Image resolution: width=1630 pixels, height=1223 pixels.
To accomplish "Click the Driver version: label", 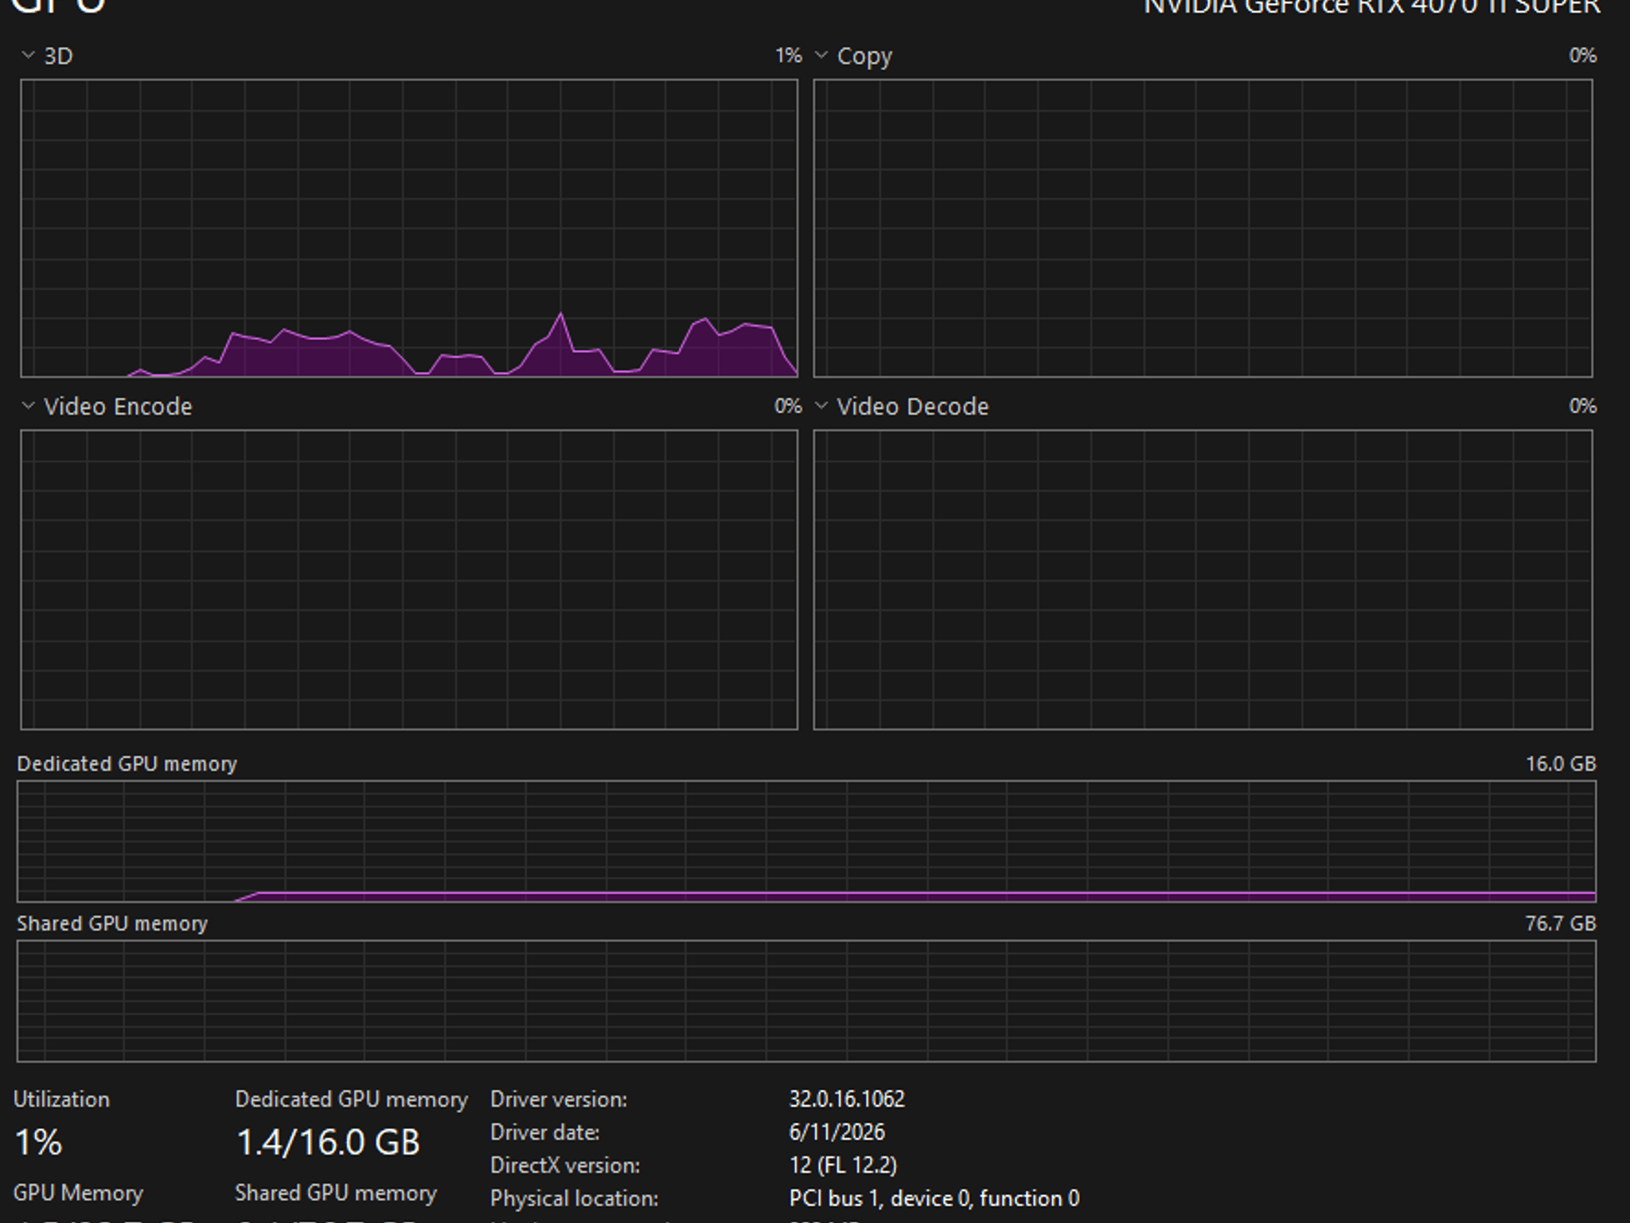I will [x=559, y=1100].
